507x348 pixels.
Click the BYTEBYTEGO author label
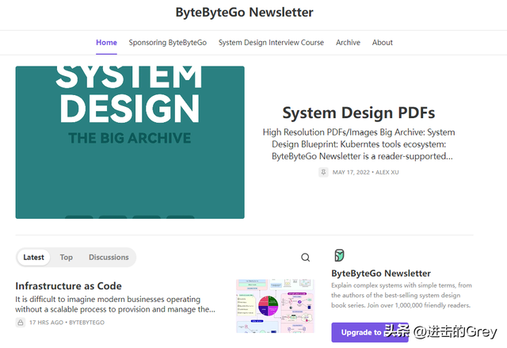[86, 323]
